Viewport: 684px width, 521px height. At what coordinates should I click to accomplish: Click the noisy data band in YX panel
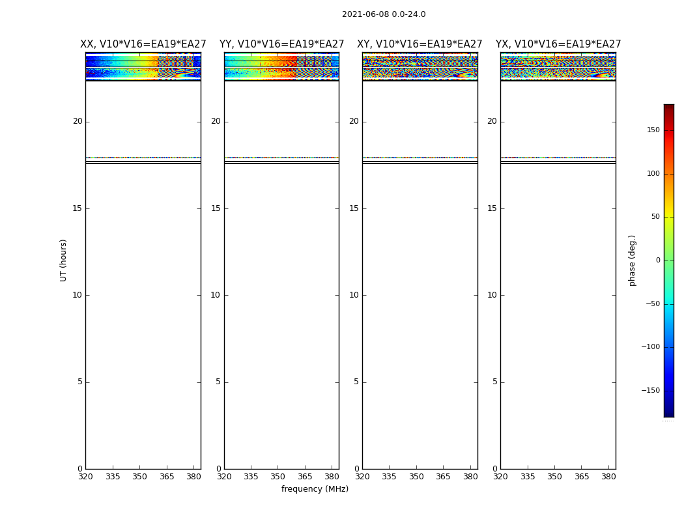coord(558,66)
